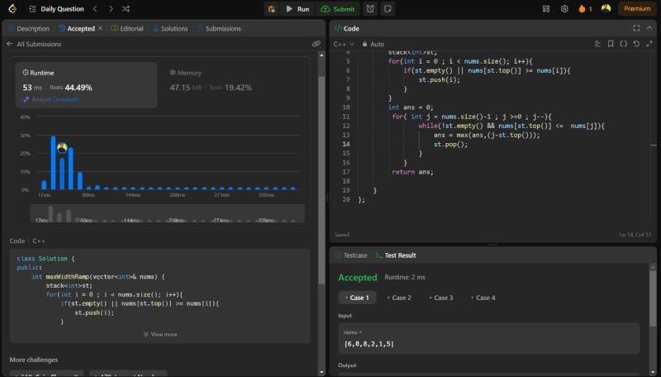This screenshot has height=377, width=661.
Task: Open the C++ language dropdown
Action: coord(344,45)
